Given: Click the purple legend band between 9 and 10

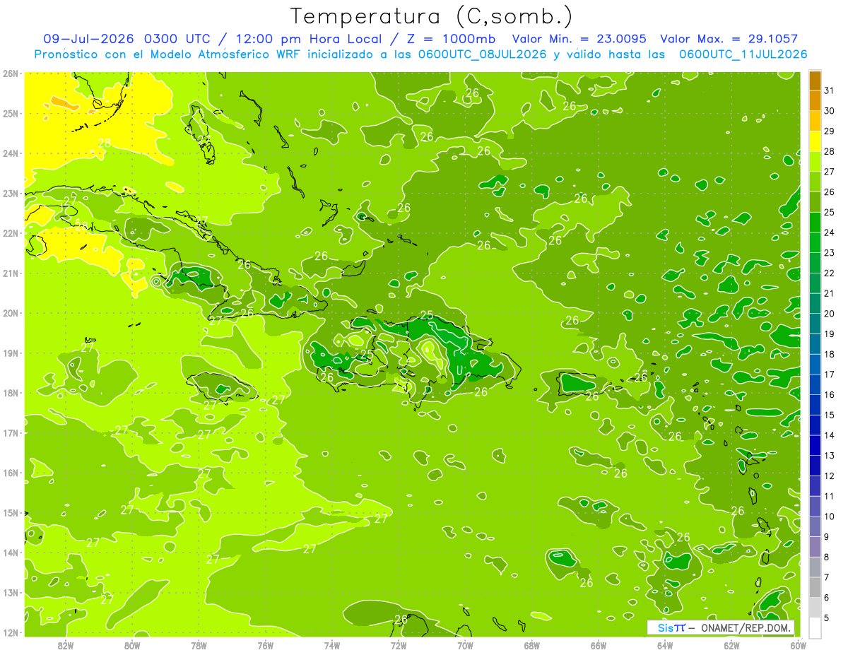Looking at the screenshot, I should (815, 526).
